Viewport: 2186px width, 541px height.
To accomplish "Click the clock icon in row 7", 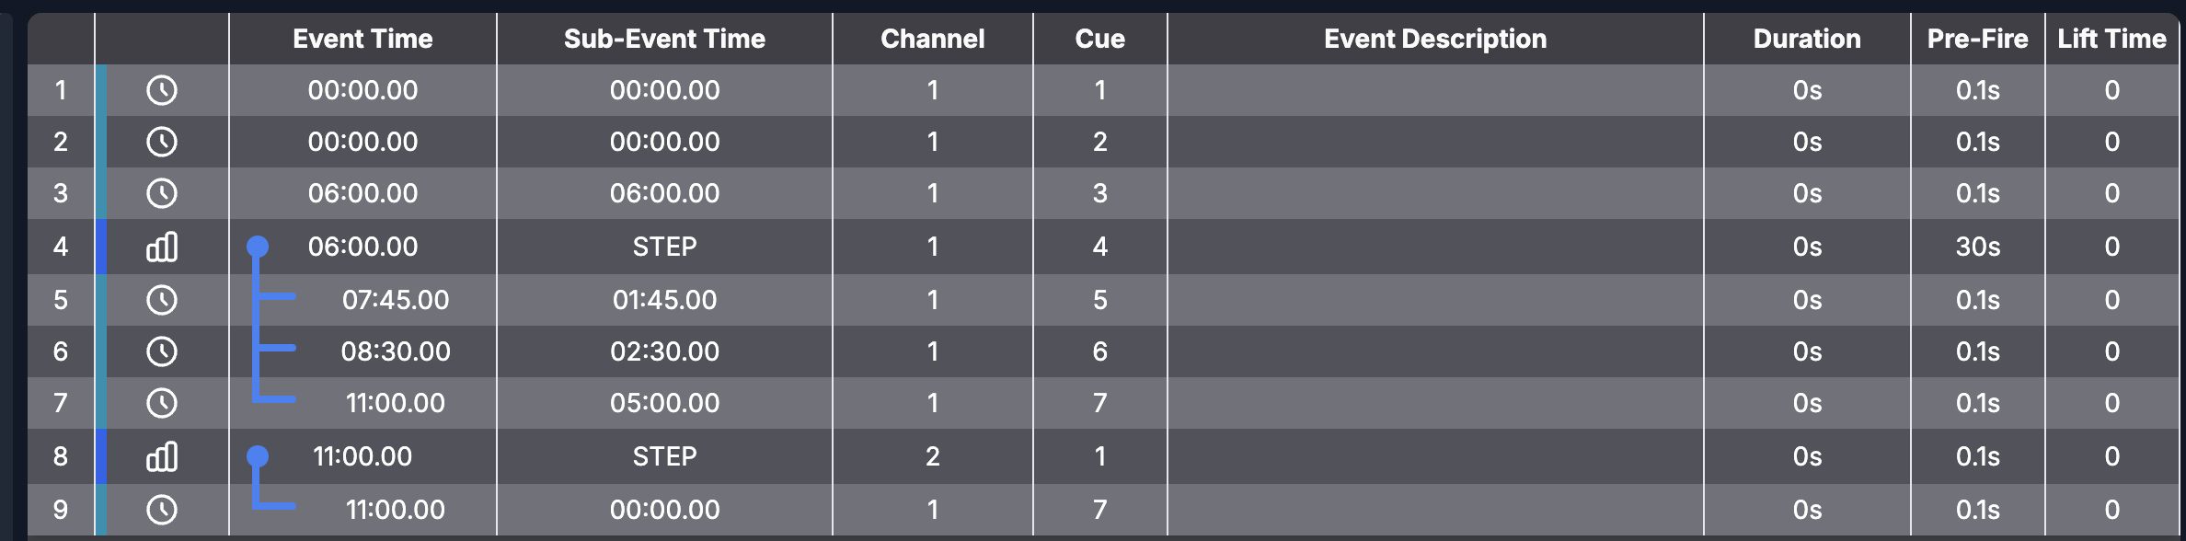I will point(162,403).
